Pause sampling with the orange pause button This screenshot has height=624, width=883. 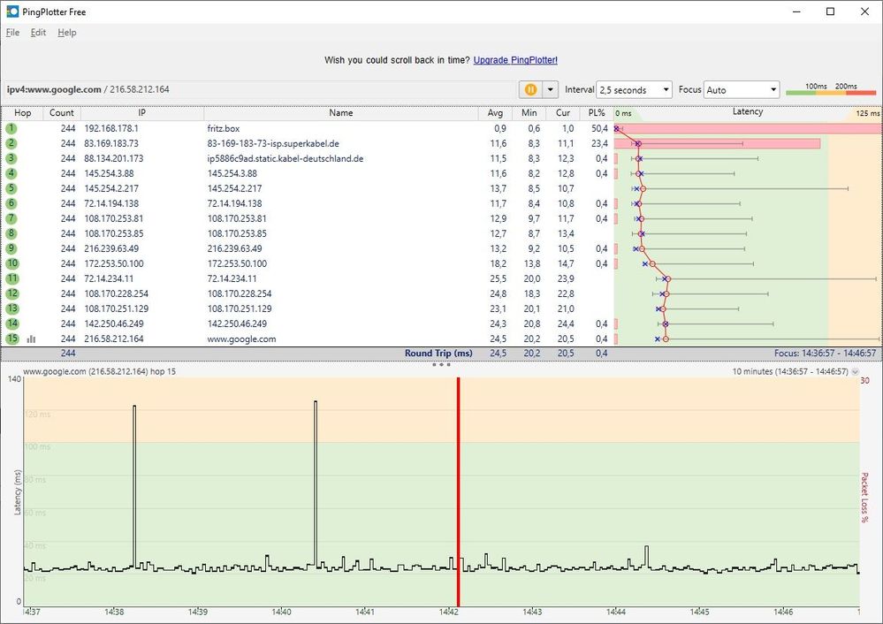tap(530, 89)
